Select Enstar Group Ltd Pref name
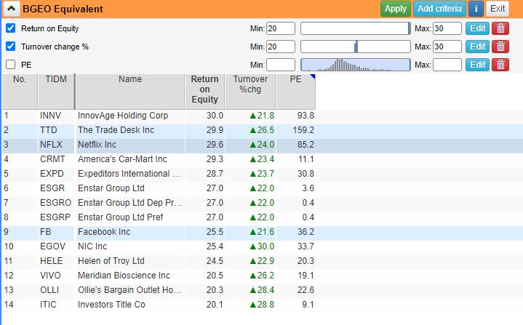 point(121,217)
